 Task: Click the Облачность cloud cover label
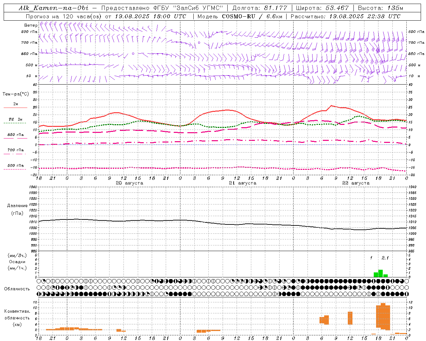pyautogui.click(x=17, y=289)
